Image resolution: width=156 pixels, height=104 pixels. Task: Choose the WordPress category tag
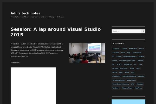pos(138,88)
